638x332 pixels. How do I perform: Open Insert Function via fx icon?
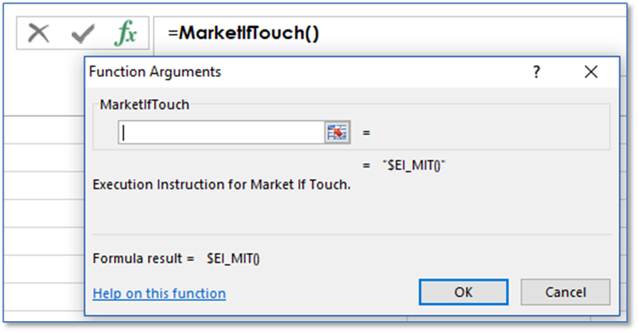[x=125, y=33]
